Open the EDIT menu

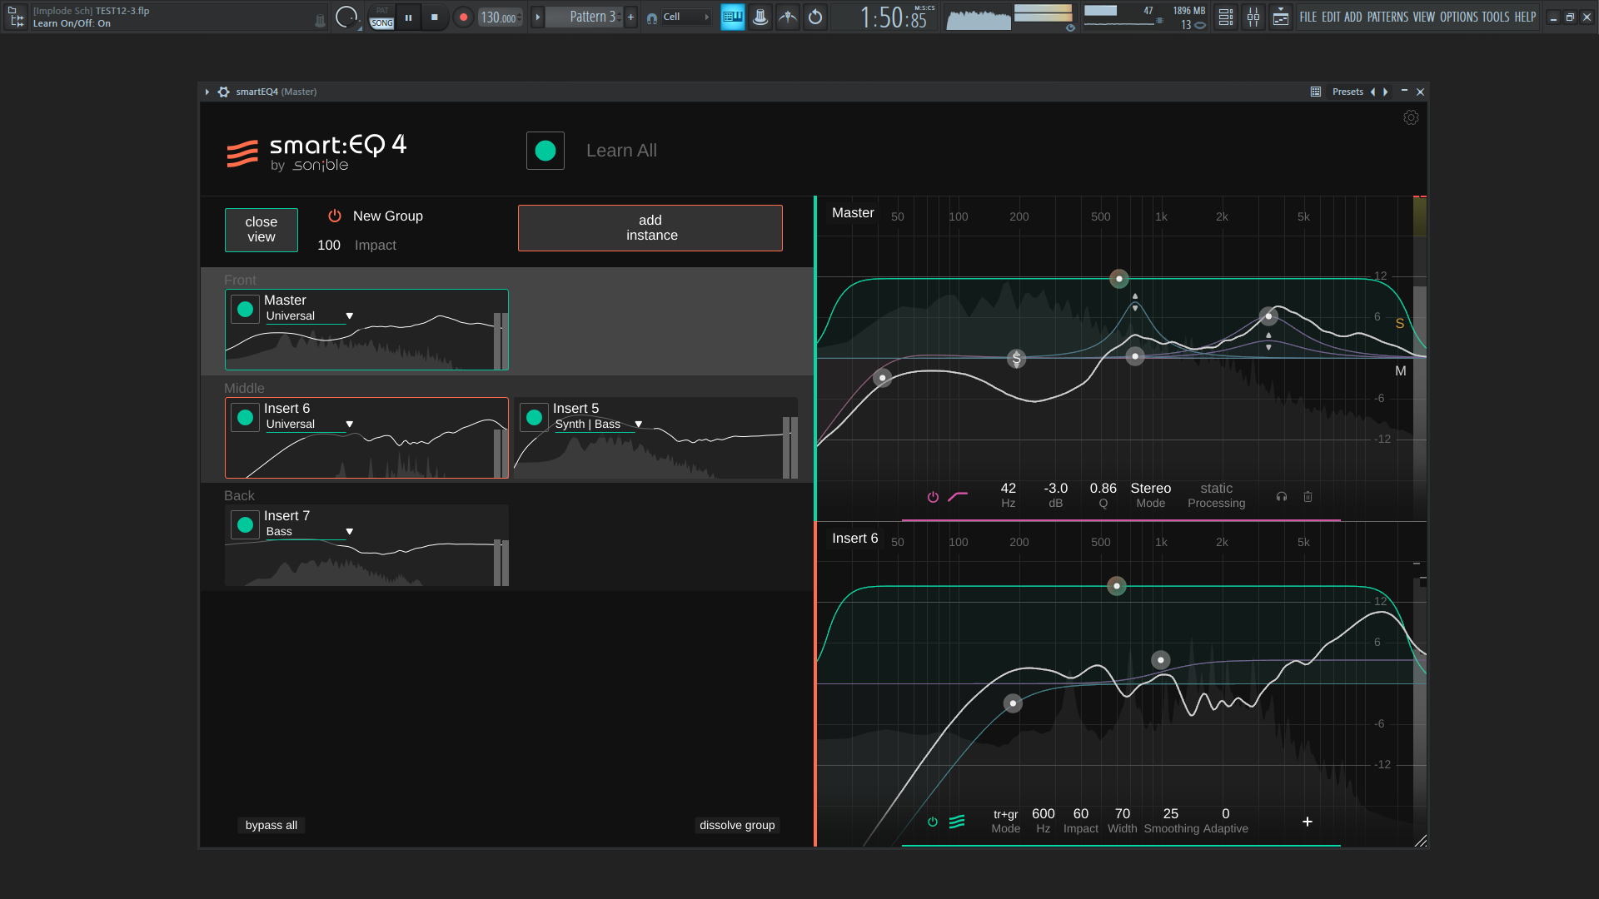1331,17
